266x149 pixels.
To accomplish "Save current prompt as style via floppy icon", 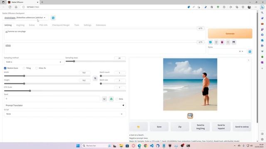I will point(234,42).
